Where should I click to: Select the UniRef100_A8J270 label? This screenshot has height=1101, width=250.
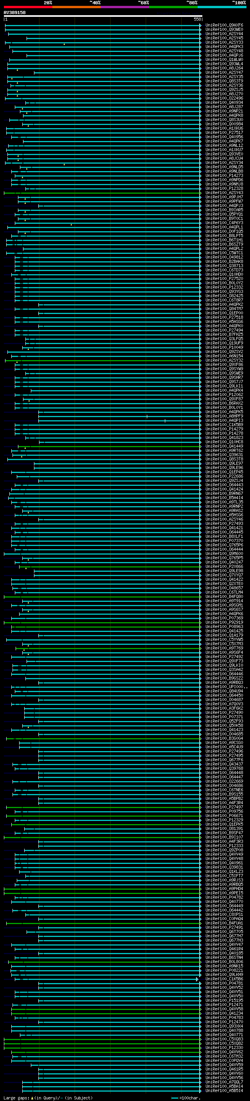coord(224,94)
